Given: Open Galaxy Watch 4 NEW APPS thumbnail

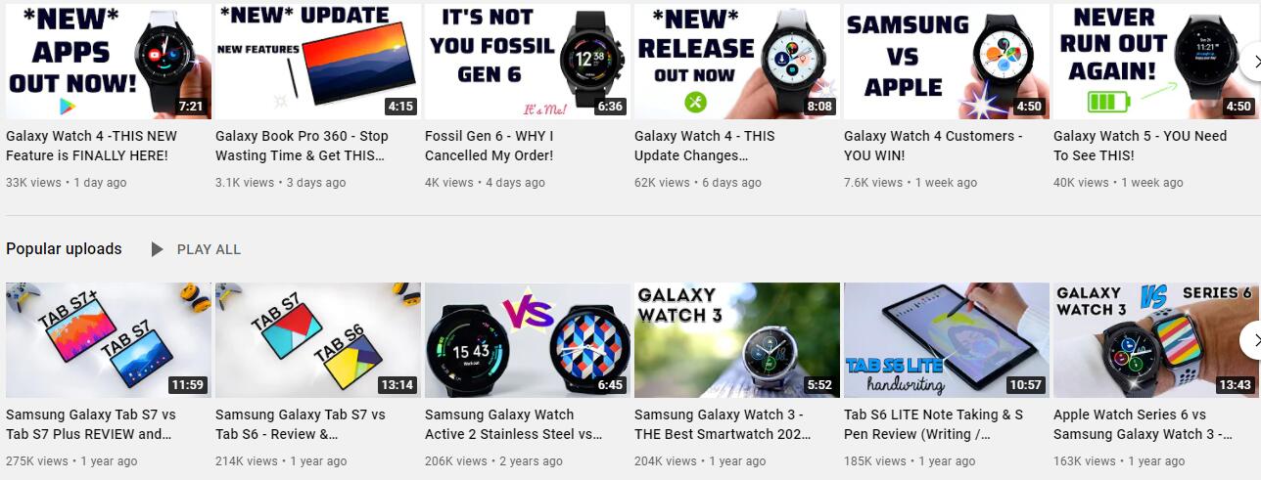Looking at the screenshot, I should (109, 62).
